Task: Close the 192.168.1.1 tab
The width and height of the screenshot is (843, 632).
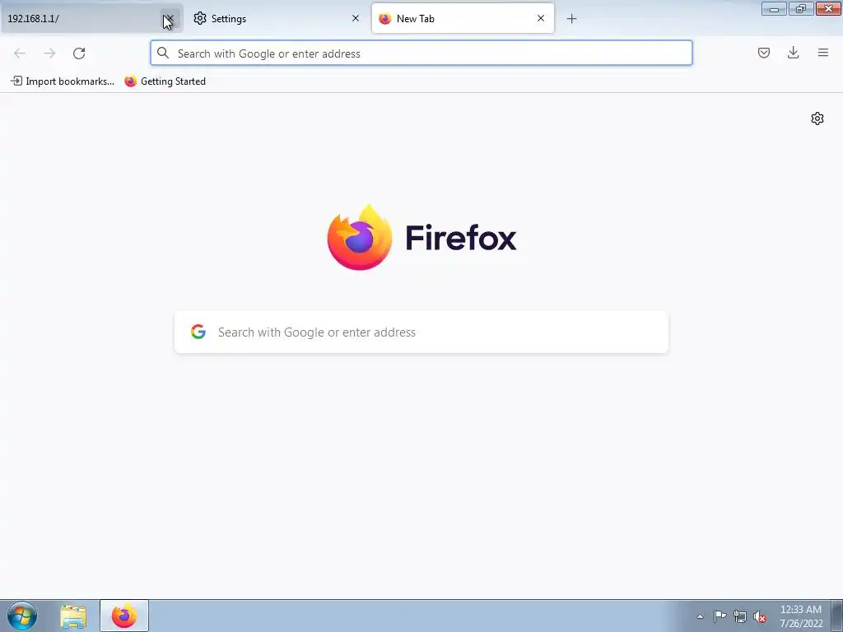Action: pos(169,19)
